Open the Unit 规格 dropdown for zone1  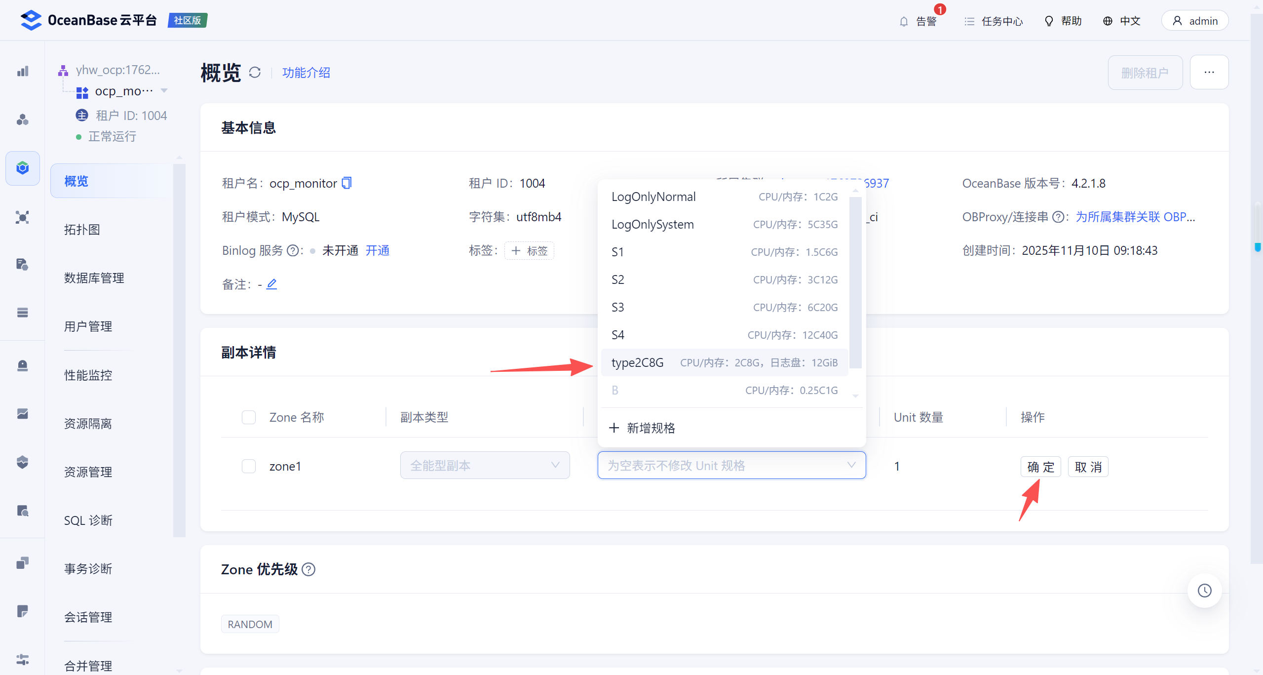point(731,466)
